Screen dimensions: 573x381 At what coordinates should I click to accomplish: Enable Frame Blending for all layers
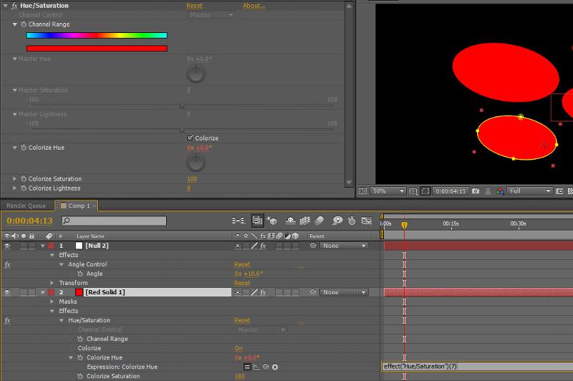click(305, 221)
